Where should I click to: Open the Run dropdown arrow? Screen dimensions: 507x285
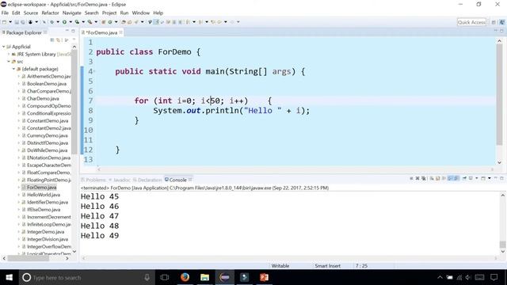(x=71, y=22)
